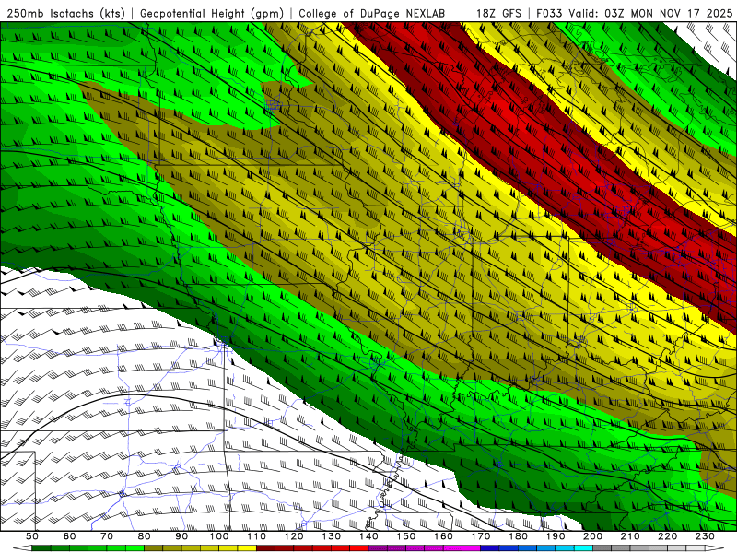737x553 pixels.
Task: Click the '120' value on the color scale
Action: point(294,536)
